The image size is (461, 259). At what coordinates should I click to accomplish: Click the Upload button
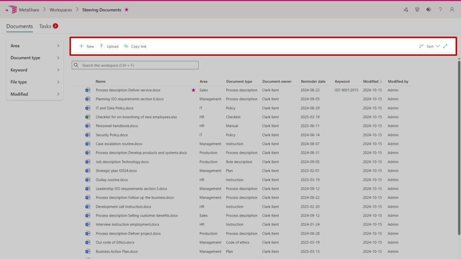(x=109, y=46)
